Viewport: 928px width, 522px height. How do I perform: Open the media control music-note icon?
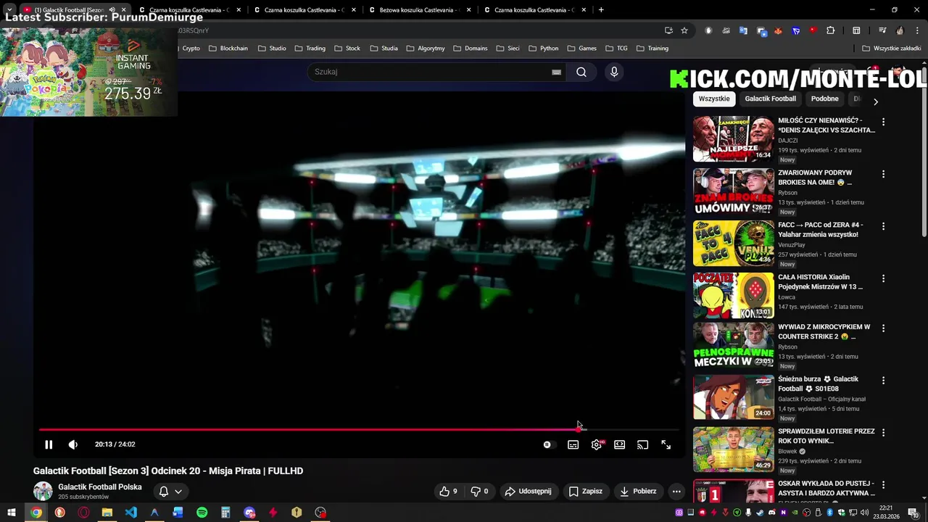pos(882,30)
